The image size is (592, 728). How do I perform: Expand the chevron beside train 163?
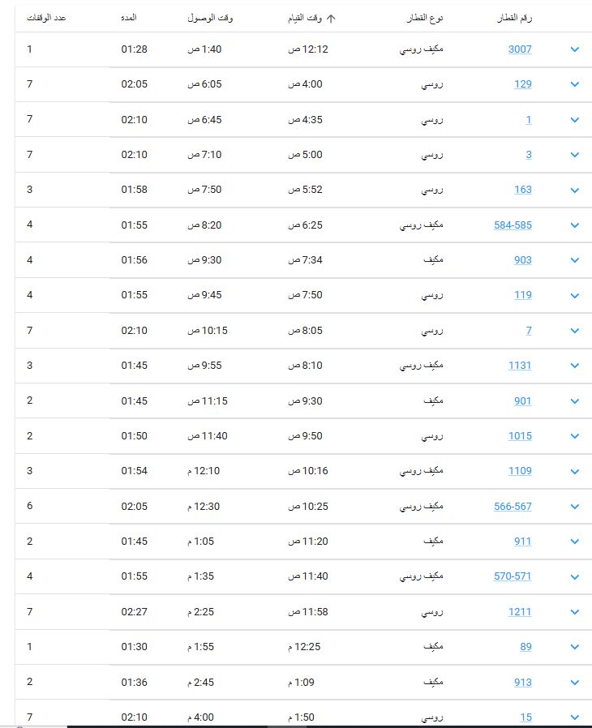click(575, 190)
